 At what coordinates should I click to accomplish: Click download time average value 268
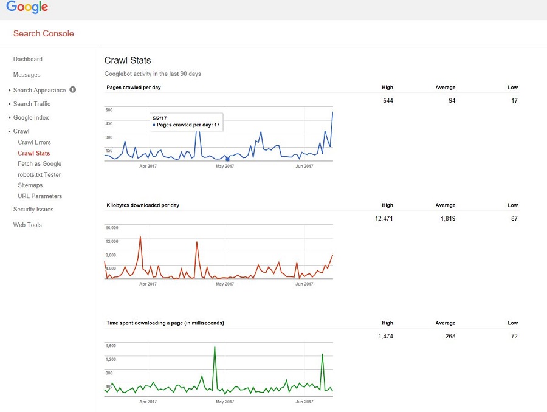pos(450,336)
